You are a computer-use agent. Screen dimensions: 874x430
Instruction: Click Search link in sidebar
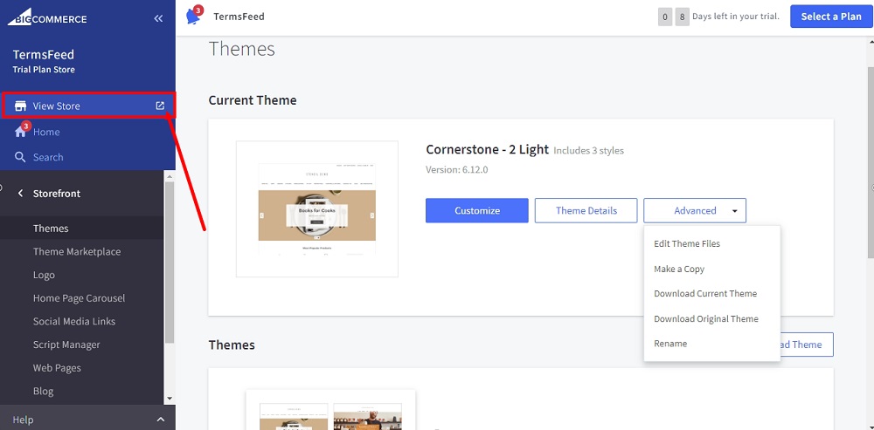click(48, 157)
